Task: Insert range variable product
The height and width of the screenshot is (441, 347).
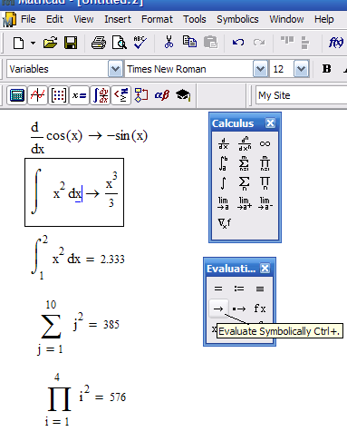Action: click(x=265, y=183)
